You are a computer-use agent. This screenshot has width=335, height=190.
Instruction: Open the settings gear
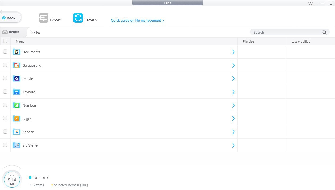tap(311, 3)
